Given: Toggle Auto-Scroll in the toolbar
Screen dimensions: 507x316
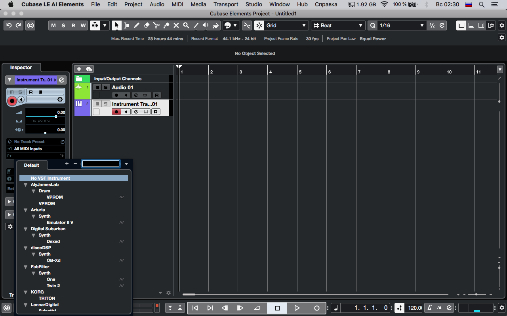Looking at the screenshot, I should tap(95, 25).
